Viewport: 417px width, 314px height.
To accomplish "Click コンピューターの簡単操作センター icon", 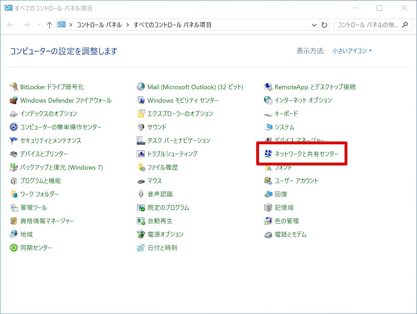I will (13, 127).
